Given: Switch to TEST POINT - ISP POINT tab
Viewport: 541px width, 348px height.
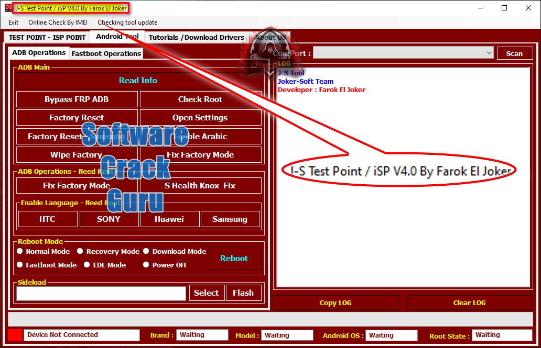Looking at the screenshot, I should click(47, 37).
